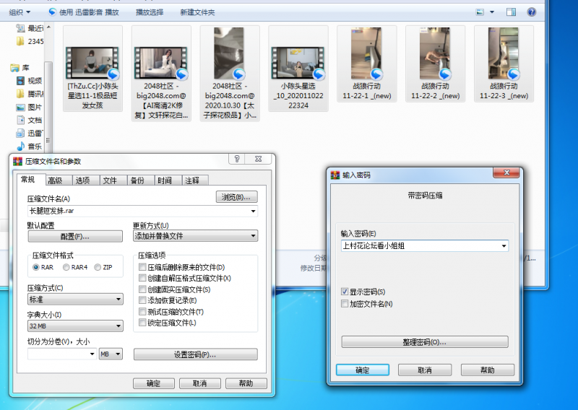This screenshot has height=410, width=578.
Task: Enable 压缩后删除原来的文件 checkbox
Action: click(142, 266)
